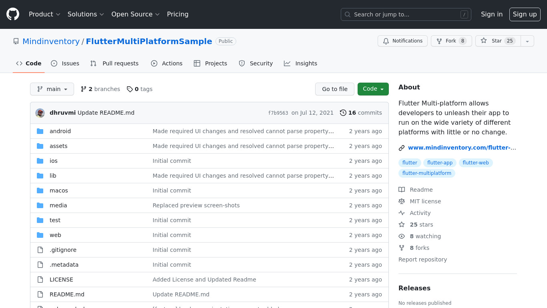This screenshot has height=308, width=547.
Task: Click the scale icon next to MIT license
Action: click(x=402, y=201)
